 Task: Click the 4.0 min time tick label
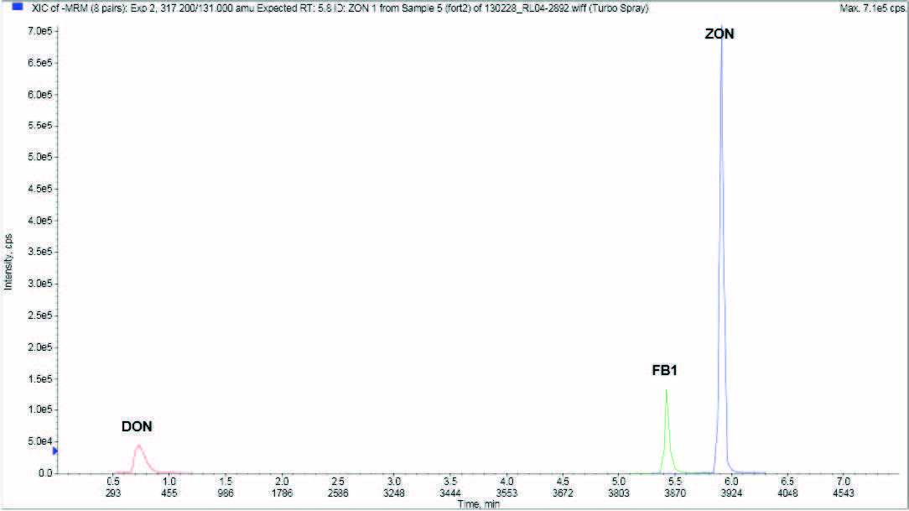(x=506, y=482)
